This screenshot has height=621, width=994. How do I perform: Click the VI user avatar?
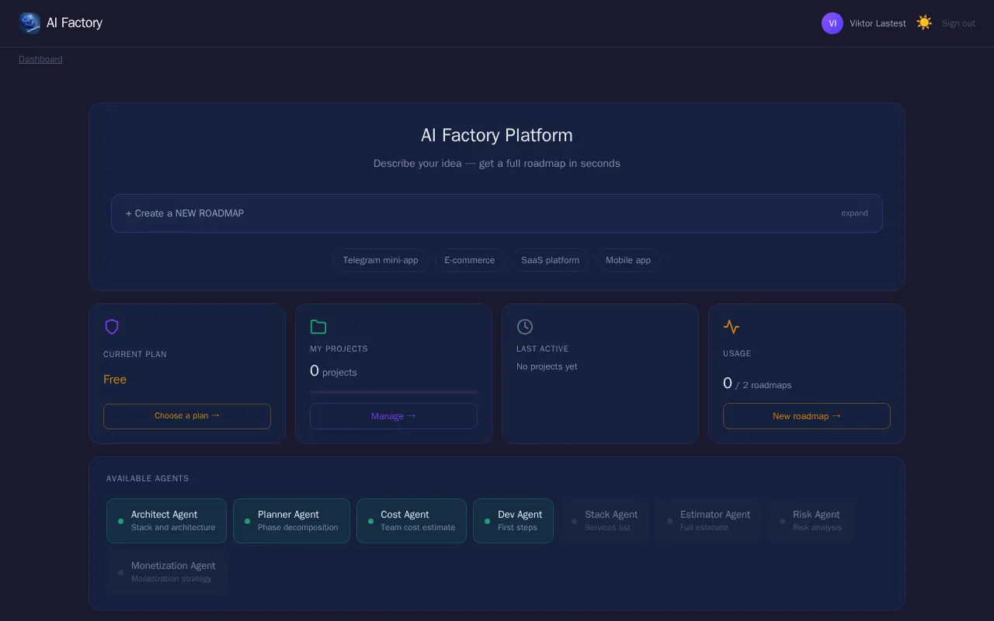[832, 23]
